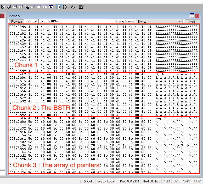
Task: Click the Proc 000:2368 status bar field
Action: 129,181
